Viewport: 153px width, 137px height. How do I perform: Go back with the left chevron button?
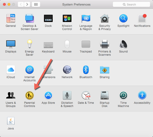tap(21, 4)
